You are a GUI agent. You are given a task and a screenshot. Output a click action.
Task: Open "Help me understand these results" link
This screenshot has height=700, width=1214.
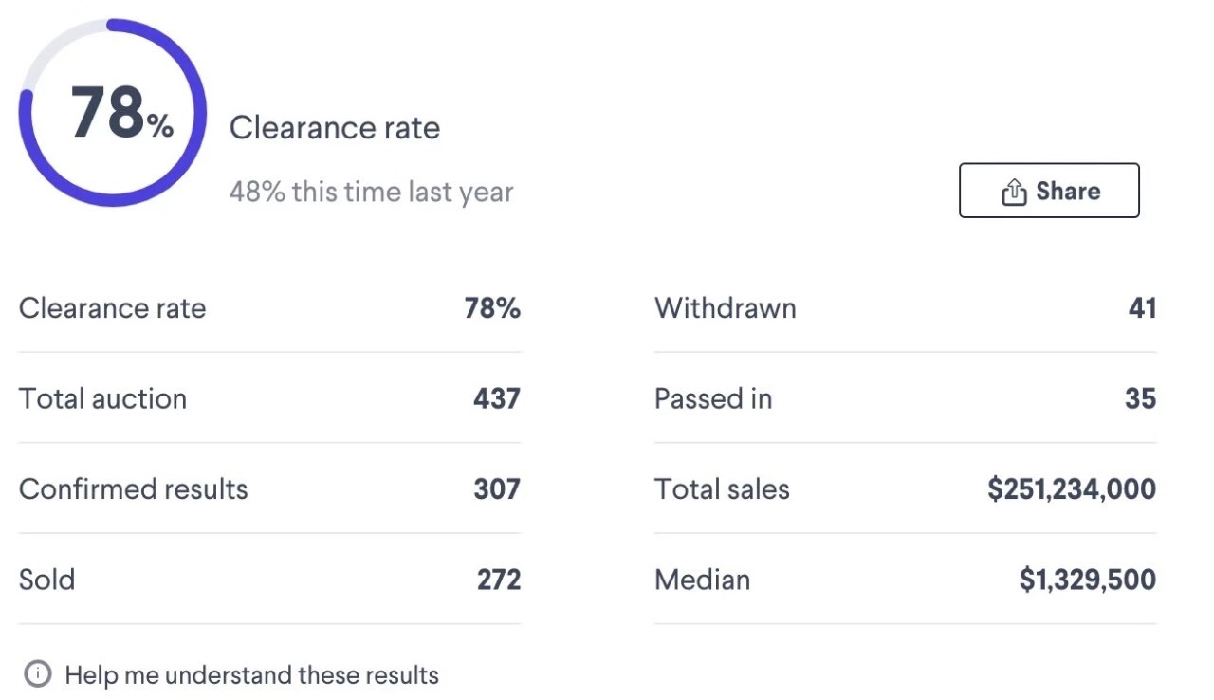click(x=251, y=675)
